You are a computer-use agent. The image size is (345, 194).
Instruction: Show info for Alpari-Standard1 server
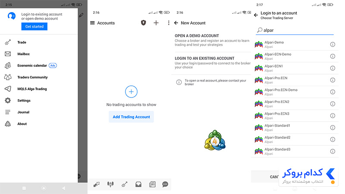coord(332,128)
